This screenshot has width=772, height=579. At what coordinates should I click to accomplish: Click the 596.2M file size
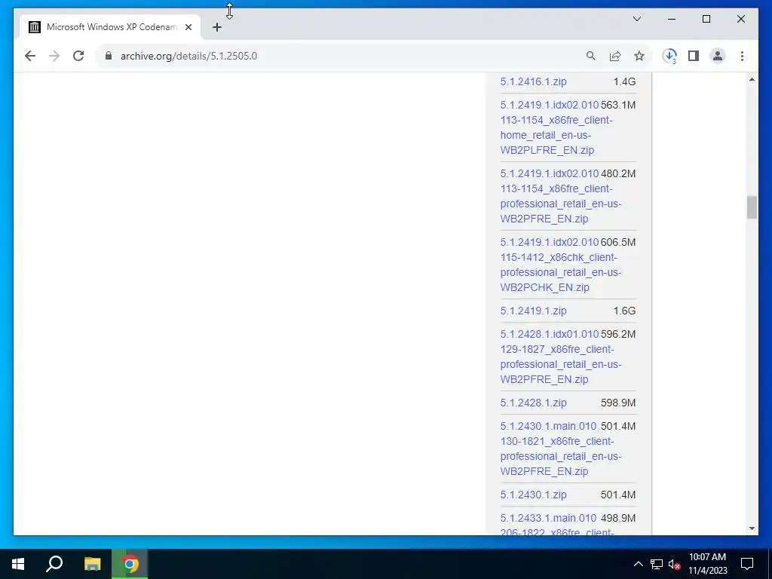[618, 334]
